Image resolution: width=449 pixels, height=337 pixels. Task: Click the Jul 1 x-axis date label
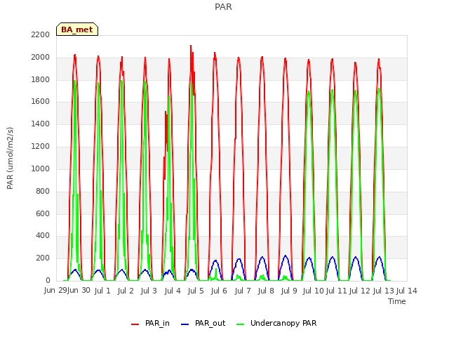point(102,291)
